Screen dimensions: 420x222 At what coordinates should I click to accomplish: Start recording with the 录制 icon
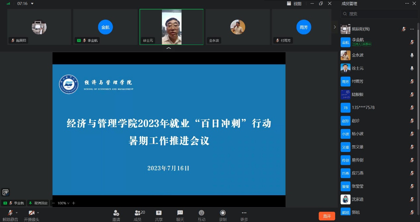pyautogui.click(x=223, y=213)
